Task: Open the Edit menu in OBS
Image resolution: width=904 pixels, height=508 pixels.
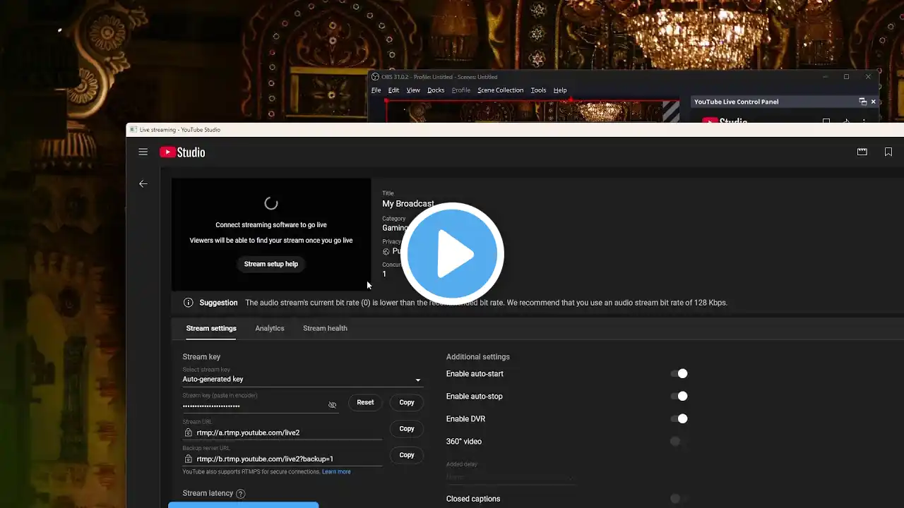Action: coord(393,90)
